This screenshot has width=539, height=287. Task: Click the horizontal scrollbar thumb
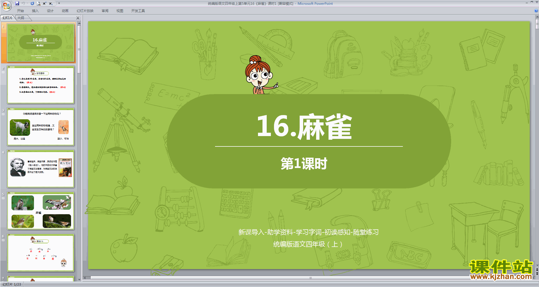(x=310, y=278)
